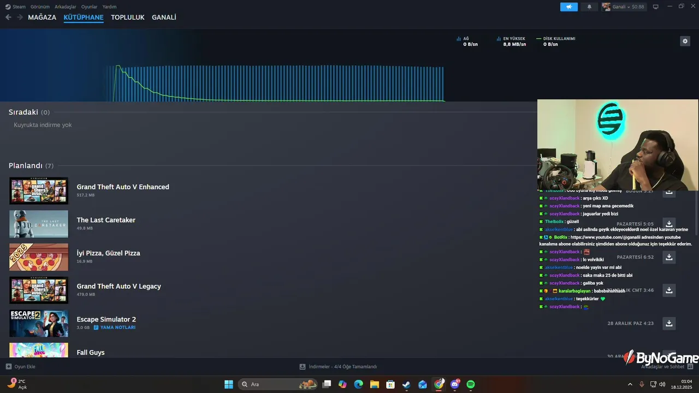
Task: Click the AĞ 0 B/sn stat
Action: tap(467, 41)
